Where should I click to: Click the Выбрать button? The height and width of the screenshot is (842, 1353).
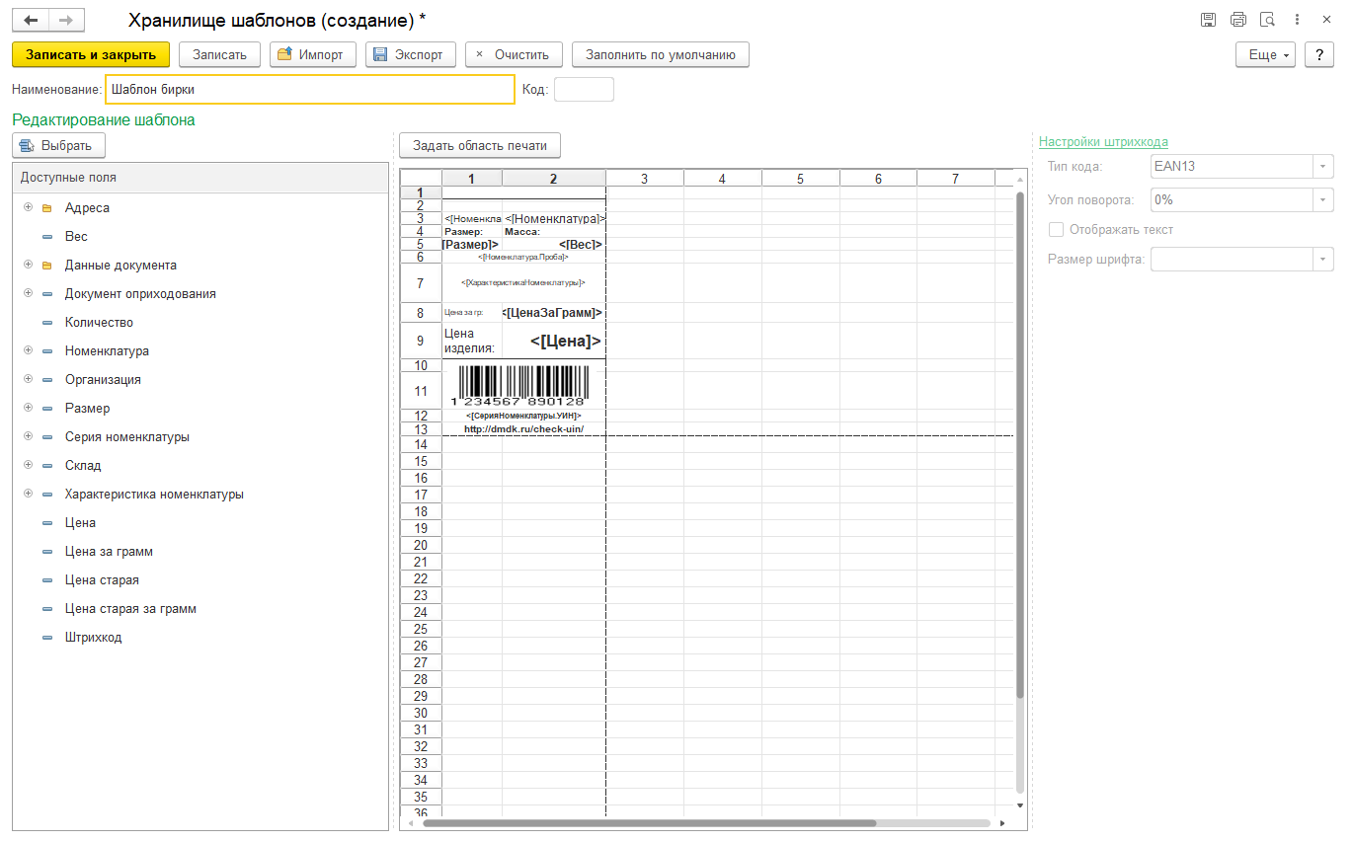[58, 146]
